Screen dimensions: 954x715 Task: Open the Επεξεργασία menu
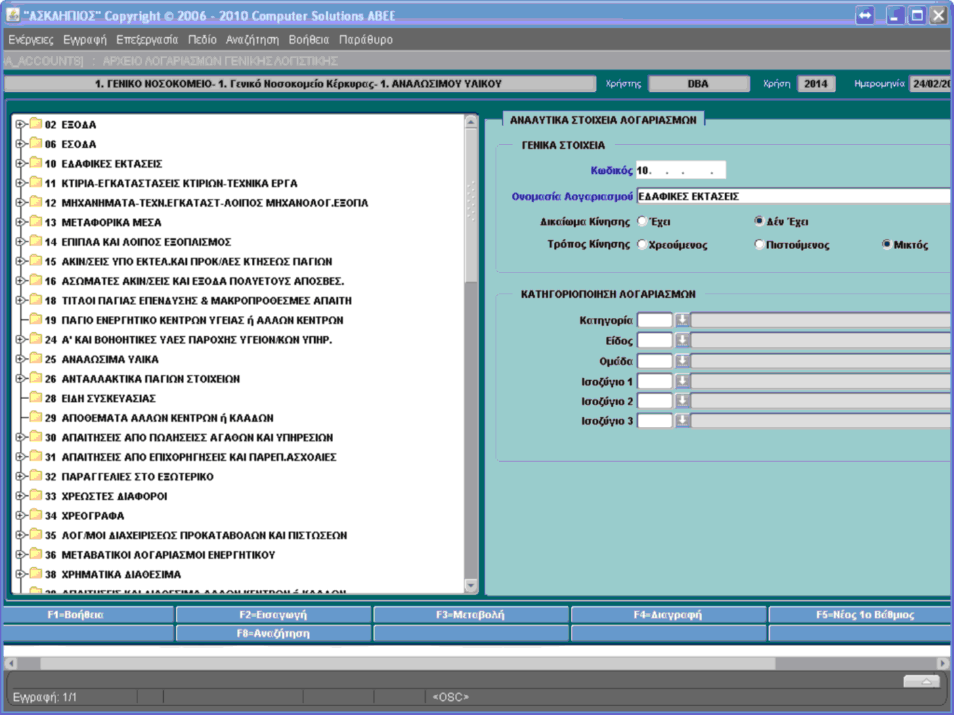point(147,40)
